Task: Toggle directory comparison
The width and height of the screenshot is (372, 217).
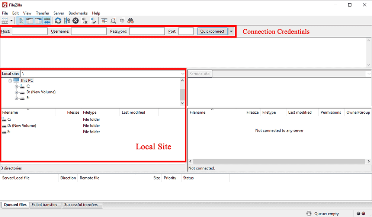Action: [x=113, y=21]
